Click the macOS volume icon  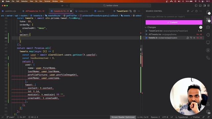pos(179,1)
